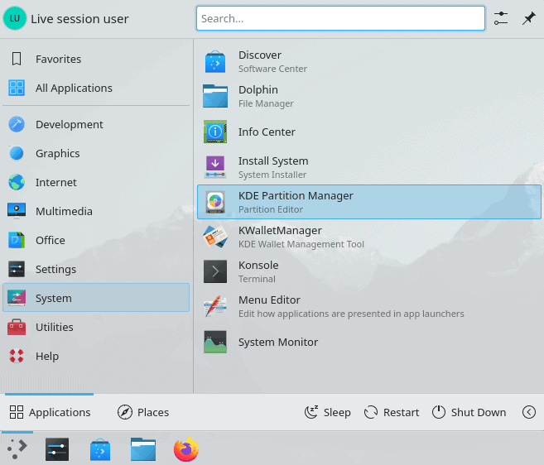Screen dimensions: 544x465
Task: Click the 'Live session user' name
Action: point(79,19)
